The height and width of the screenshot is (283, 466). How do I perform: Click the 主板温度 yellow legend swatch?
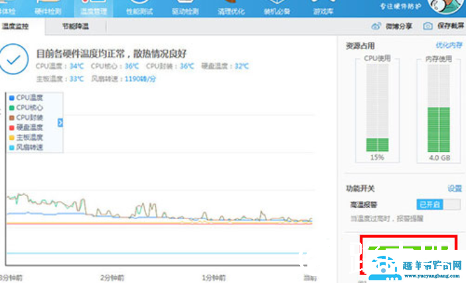(x=12, y=138)
